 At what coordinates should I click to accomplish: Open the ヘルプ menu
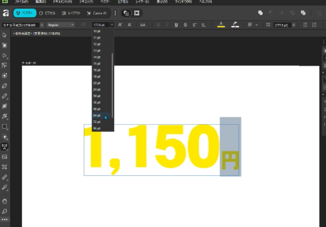(x=206, y=2)
